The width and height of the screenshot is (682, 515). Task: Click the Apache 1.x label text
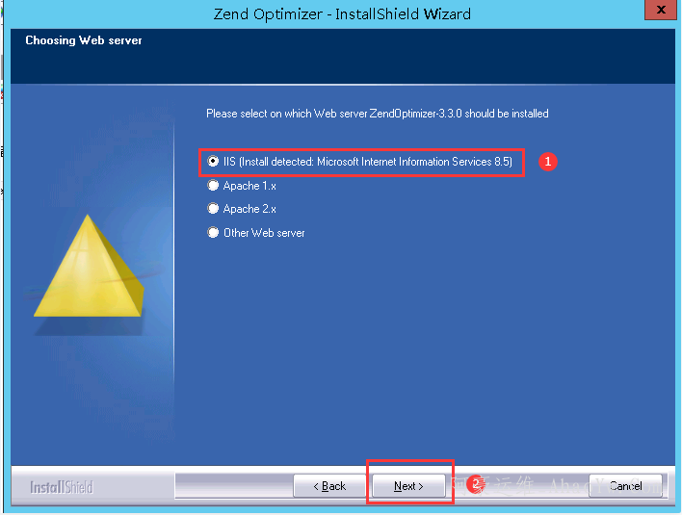[249, 186]
